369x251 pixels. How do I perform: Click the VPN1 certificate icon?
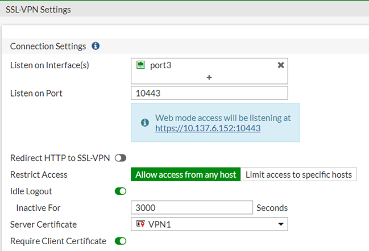140,224
